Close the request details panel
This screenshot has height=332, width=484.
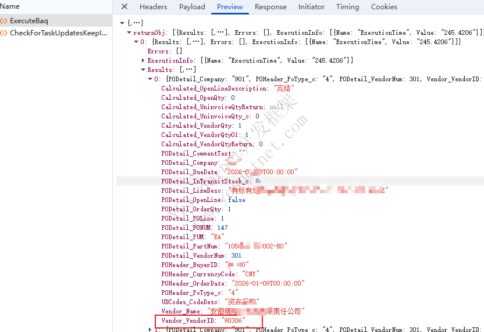pyautogui.click(x=124, y=6)
